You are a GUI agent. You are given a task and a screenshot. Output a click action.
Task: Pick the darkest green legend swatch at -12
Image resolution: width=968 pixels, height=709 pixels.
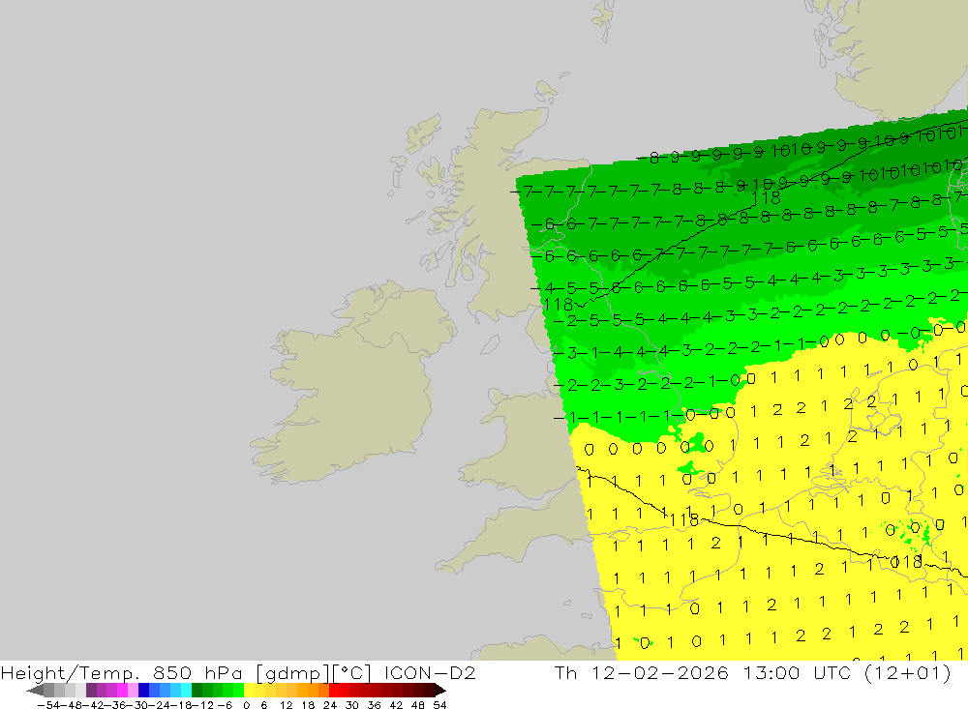197,691
